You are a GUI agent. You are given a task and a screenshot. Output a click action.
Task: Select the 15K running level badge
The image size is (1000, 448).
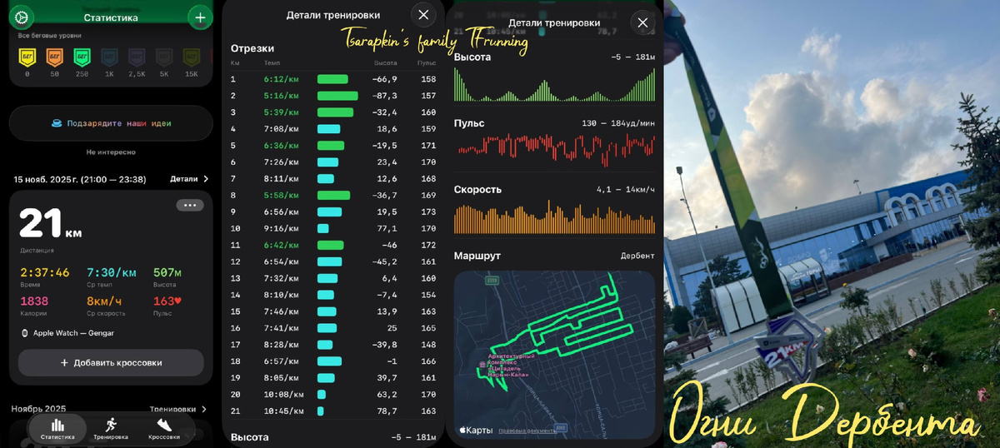point(192,57)
